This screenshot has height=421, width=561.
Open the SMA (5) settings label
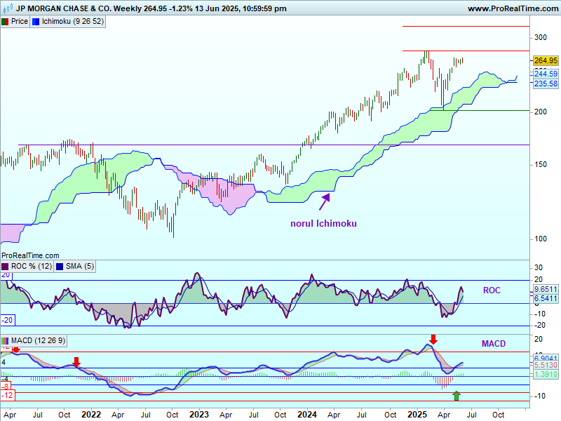click(80, 267)
